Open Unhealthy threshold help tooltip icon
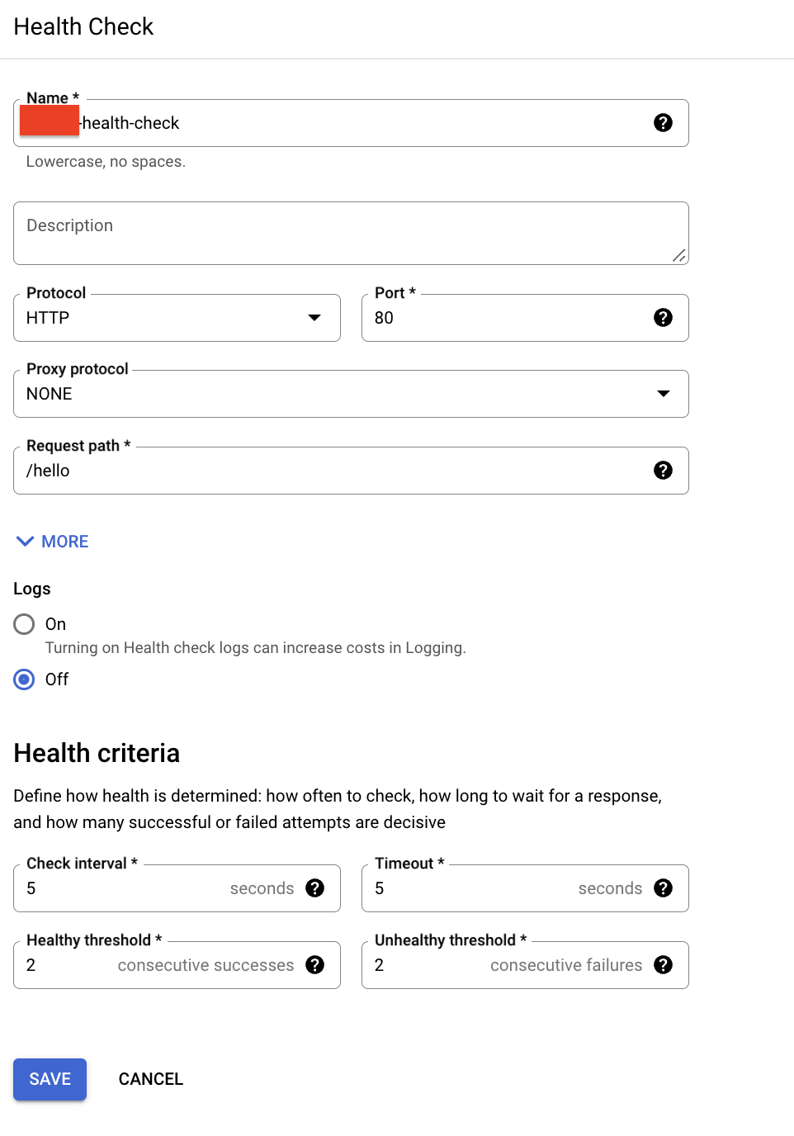 tap(663, 965)
